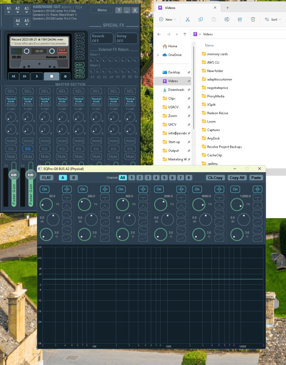Toggle On for the 200.0 Hz EQ band
The width and height of the screenshot is (286, 365).
tap(83, 189)
